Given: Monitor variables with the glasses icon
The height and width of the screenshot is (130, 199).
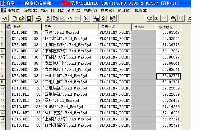Looking at the screenshot, I should pos(157,19).
